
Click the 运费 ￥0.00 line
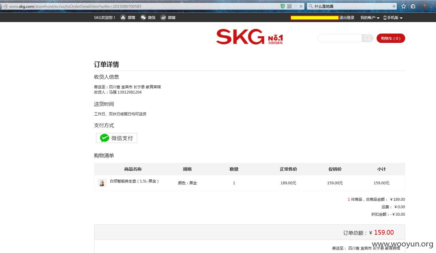click(x=393, y=207)
